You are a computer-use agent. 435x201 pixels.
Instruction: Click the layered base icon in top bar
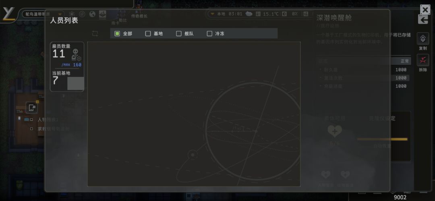103,14
